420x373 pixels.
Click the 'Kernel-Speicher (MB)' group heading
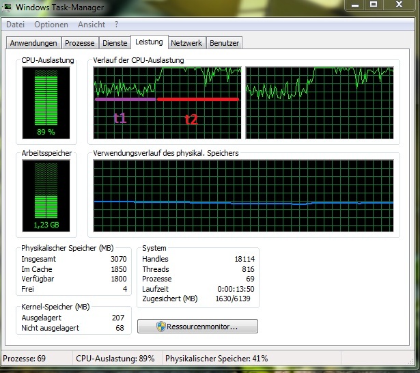[x=55, y=307]
